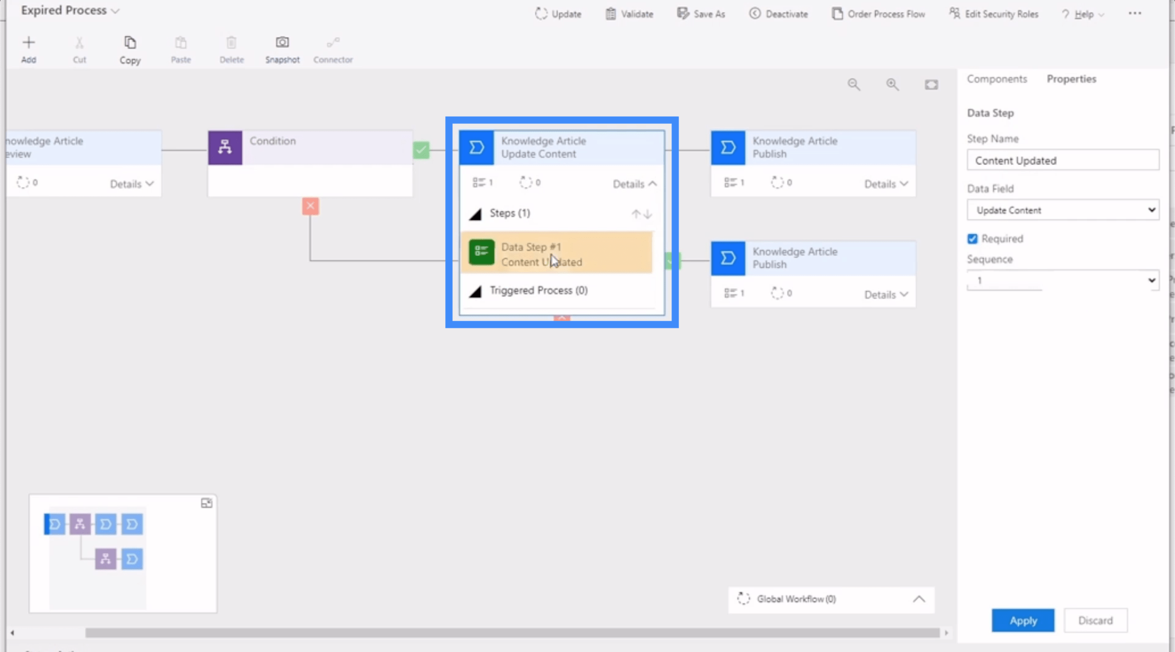Fit the process flow to canvas
Viewport: 1175px width, 652px height.
931,84
